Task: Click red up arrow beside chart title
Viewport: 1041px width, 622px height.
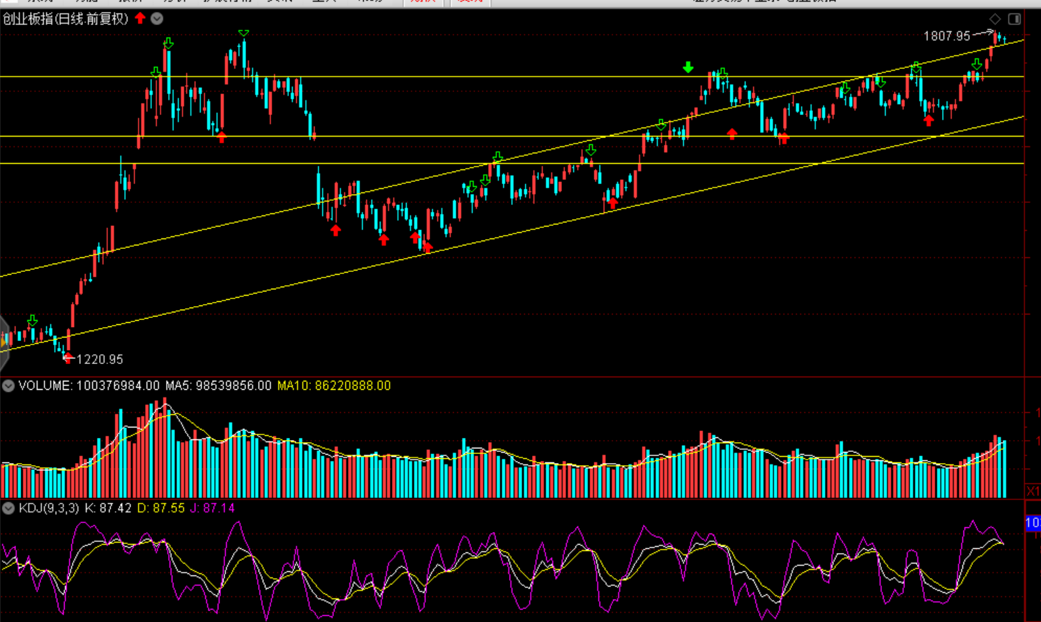Action: click(x=140, y=18)
